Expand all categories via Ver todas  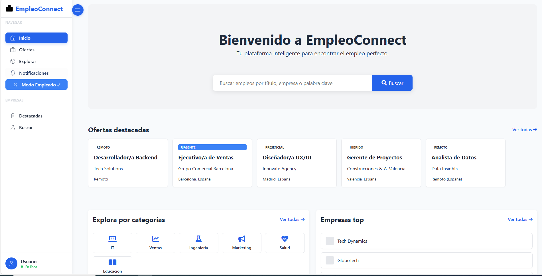(292, 220)
